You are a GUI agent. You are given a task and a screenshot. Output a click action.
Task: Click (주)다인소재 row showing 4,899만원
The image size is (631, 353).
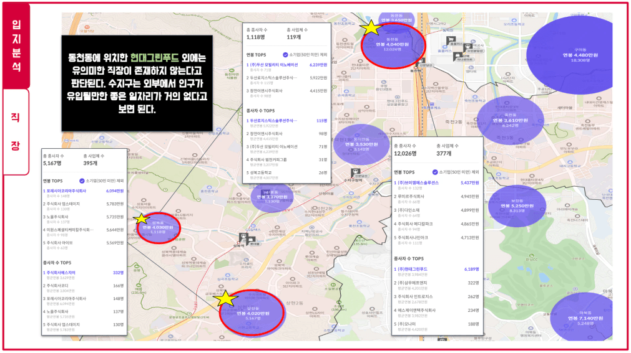click(x=436, y=212)
